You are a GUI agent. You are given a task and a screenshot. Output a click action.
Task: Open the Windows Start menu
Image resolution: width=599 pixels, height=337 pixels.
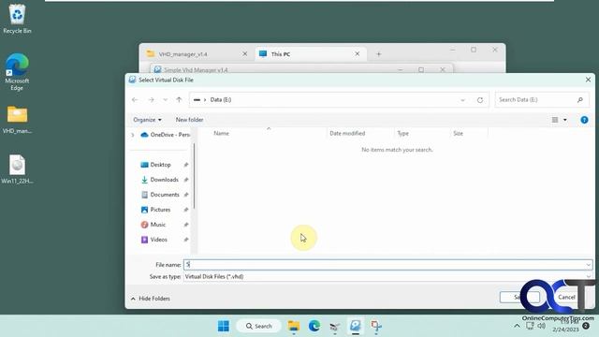pos(224,326)
